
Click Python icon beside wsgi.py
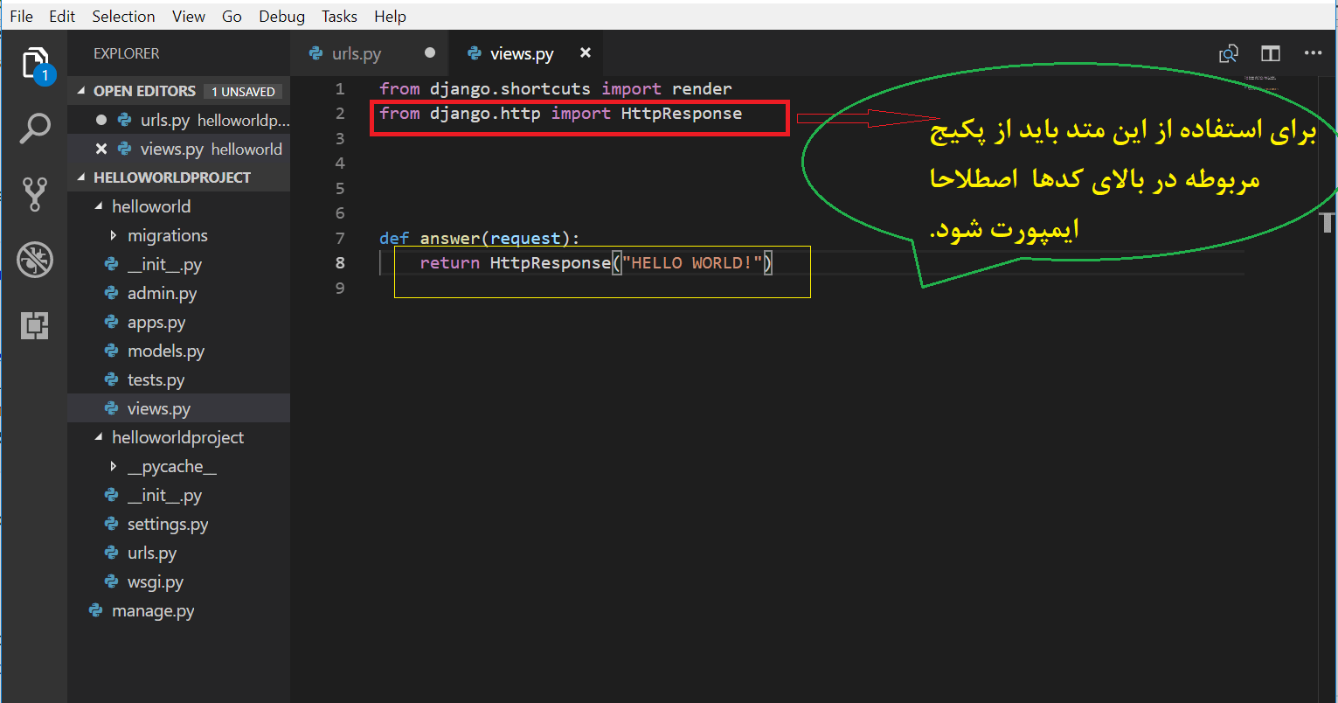click(x=111, y=582)
